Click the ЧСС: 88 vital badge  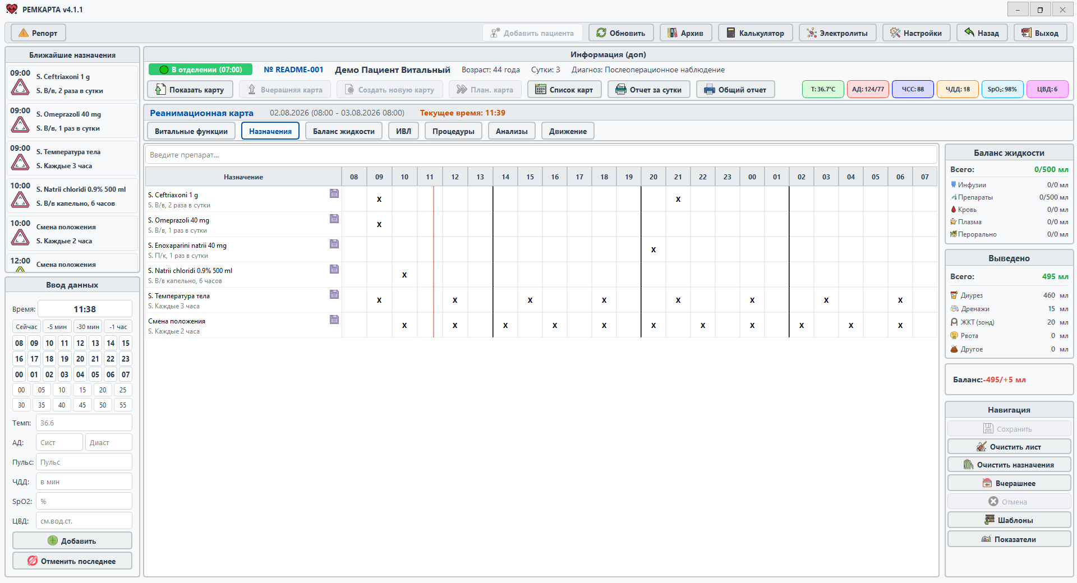(x=913, y=89)
